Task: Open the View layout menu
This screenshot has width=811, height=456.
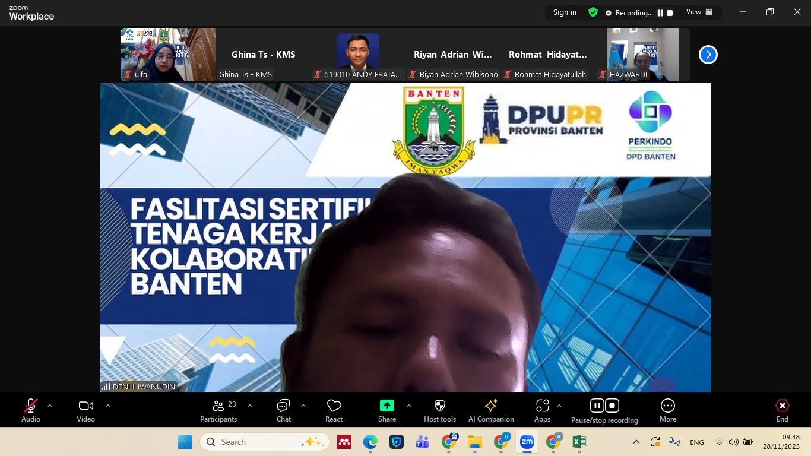Action: (x=699, y=12)
